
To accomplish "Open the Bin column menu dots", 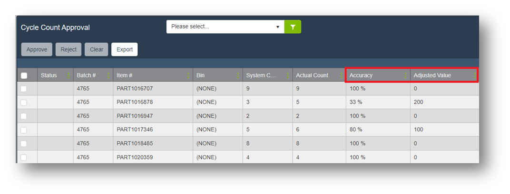I will (x=238, y=75).
